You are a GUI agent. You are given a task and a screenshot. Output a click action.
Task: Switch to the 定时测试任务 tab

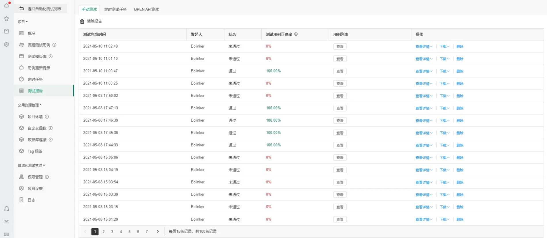(115, 9)
